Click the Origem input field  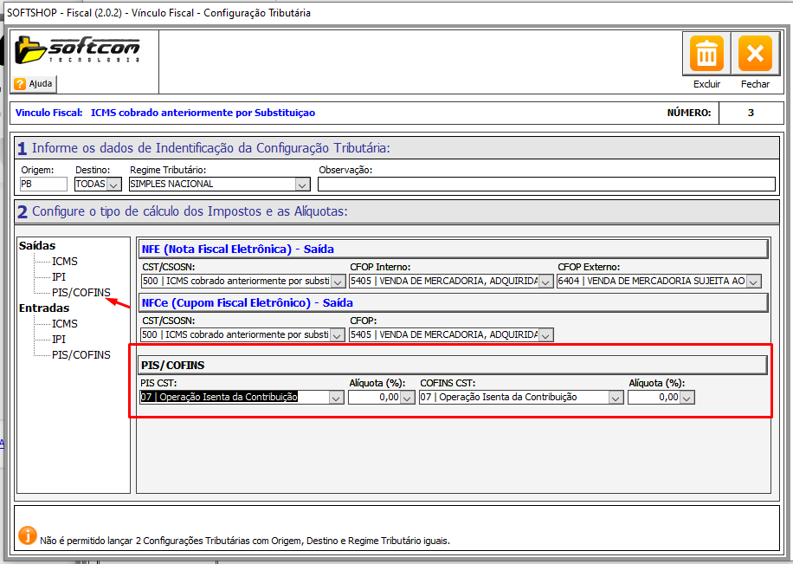(42, 184)
